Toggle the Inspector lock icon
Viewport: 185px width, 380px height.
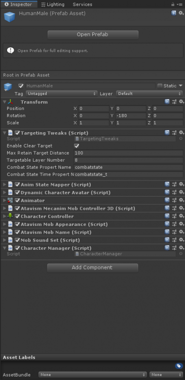tap(173, 5)
